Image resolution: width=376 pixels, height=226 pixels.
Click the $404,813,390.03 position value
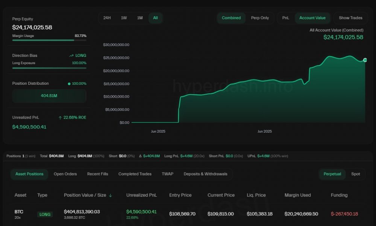point(82,212)
